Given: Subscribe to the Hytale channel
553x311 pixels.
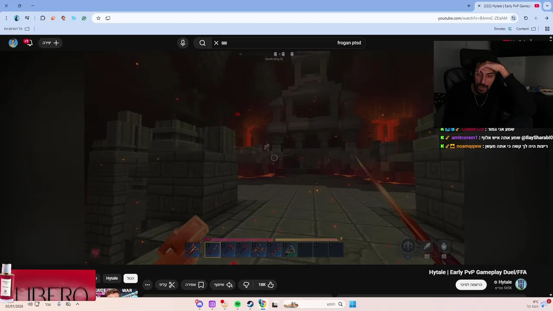Looking at the screenshot, I should (471, 285).
